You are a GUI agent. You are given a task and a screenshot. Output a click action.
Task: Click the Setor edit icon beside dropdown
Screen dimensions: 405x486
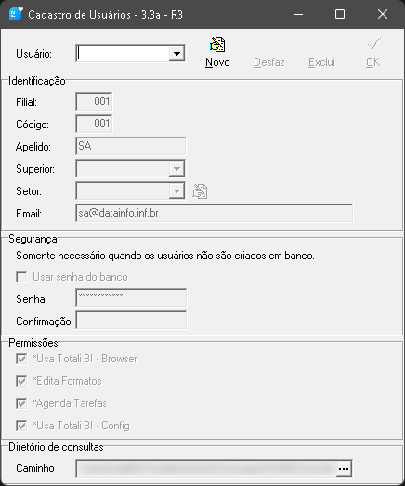coord(200,191)
